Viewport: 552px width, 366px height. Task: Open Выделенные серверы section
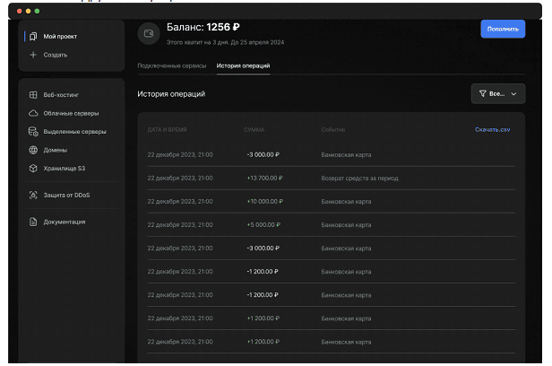point(74,132)
